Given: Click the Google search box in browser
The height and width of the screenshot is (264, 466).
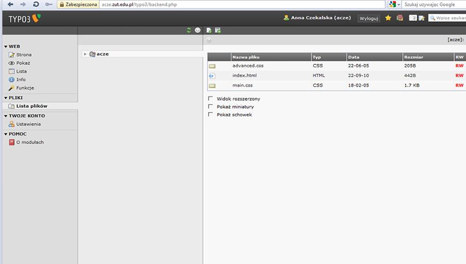Looking at the screenshot, I should click(x=434, y=5).
